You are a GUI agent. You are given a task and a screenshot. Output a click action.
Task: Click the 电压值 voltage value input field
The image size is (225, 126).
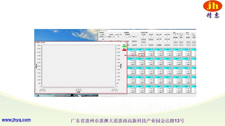pyautogui.click(x=143, y=36)
